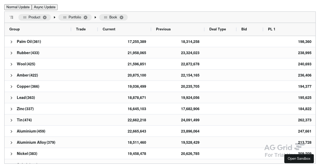
Task: Click the arrow between Product and Portfolio chips
Action: pos(54,17)
